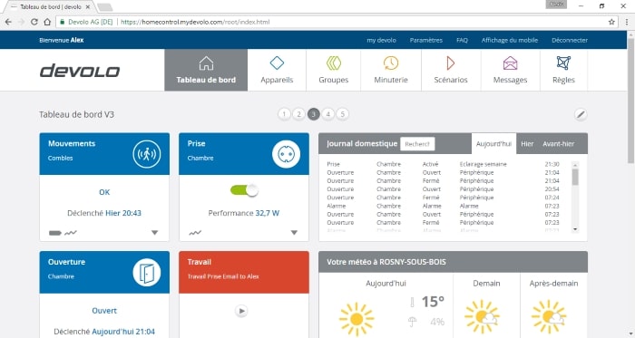This screenshot has width=635, height=338.
Task: Click the browser back arrow
Action: pyautogui.click(x=8, y=22)
